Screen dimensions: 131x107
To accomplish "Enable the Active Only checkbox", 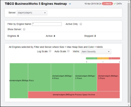I will click(81, 24).
